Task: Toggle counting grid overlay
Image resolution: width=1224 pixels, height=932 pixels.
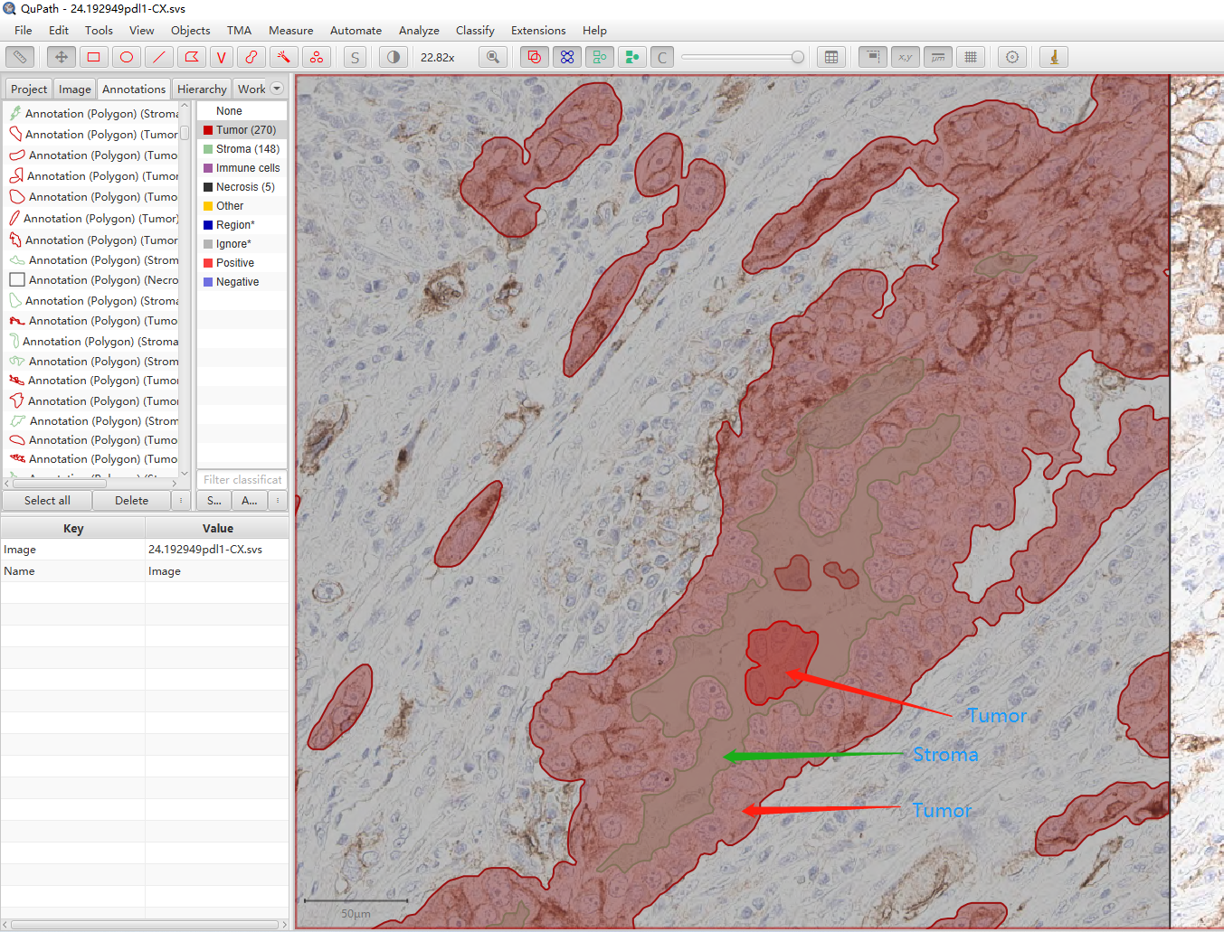Action: [x=971, y=57]
